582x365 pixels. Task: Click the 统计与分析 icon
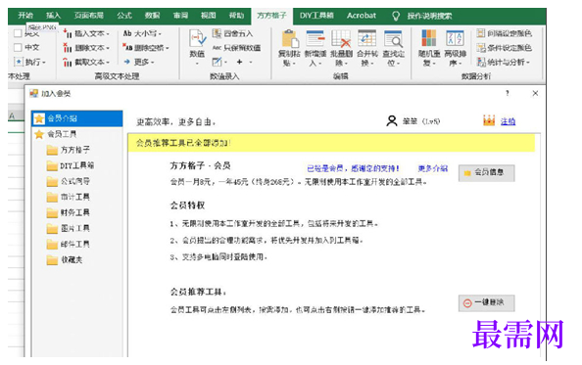tap(481, 62)
